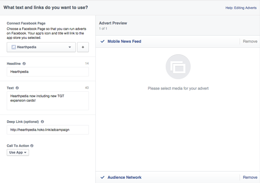Click the plus button to add Facebook Page
The image size is (260, 183).
click(83, 47)
